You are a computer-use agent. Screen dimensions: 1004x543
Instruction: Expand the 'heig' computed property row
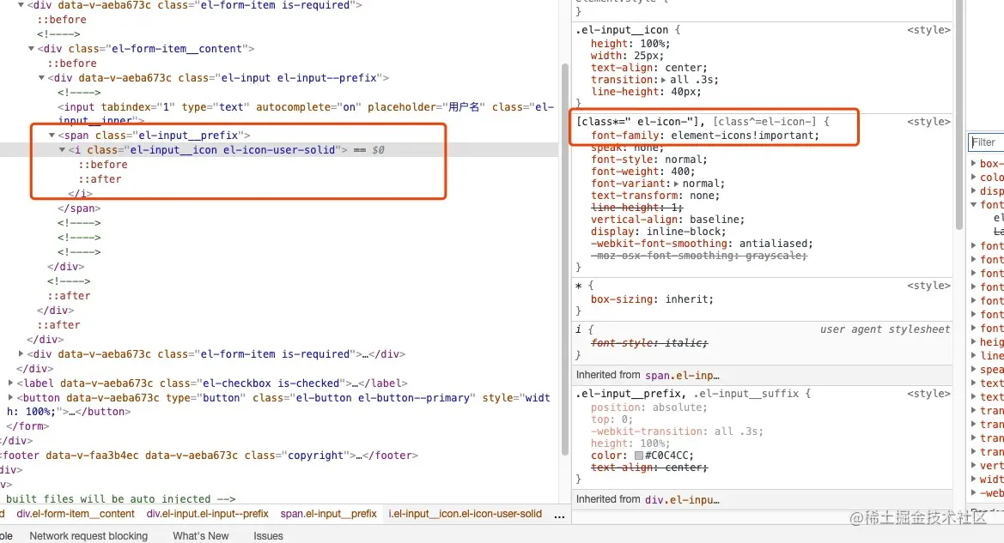(973, 342)
